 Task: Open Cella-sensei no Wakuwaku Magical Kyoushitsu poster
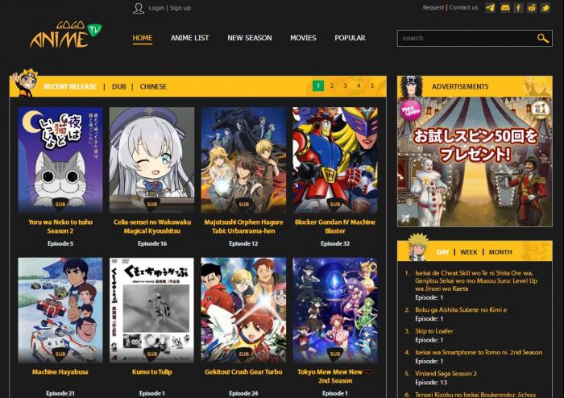tap(151, 160)
